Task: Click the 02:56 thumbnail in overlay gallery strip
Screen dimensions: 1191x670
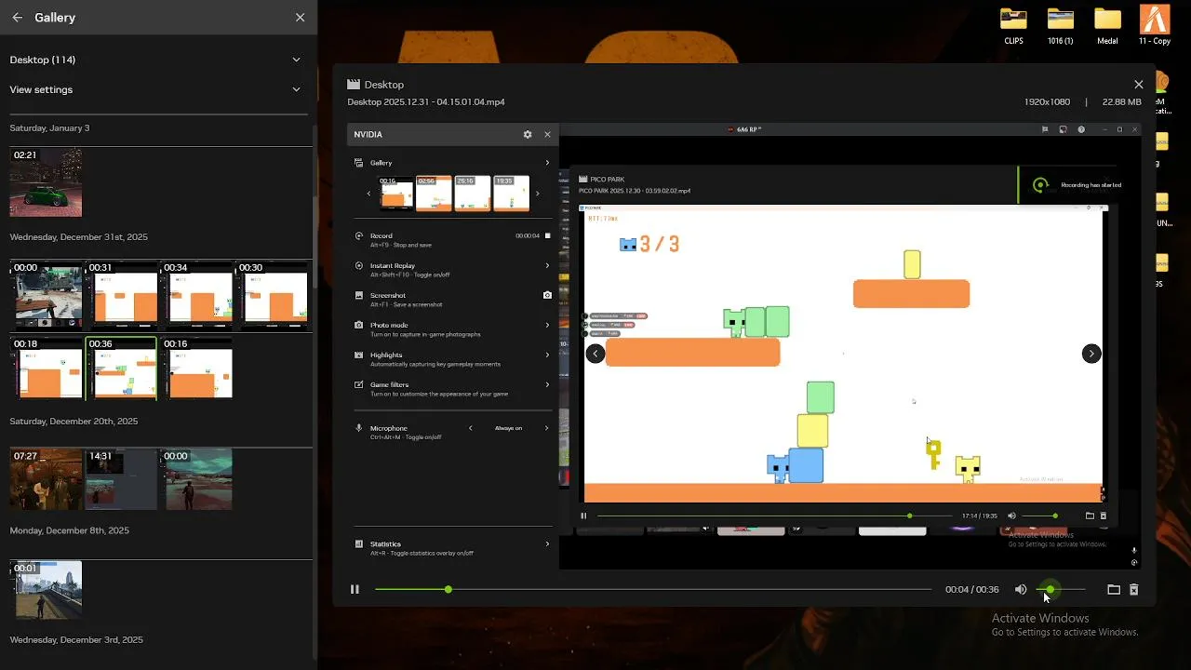Action: point(434,194)
